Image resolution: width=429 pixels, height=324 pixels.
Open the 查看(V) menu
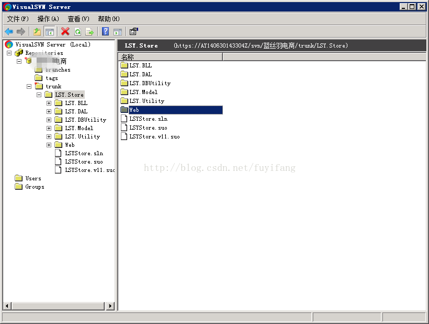tap(78, 19)
